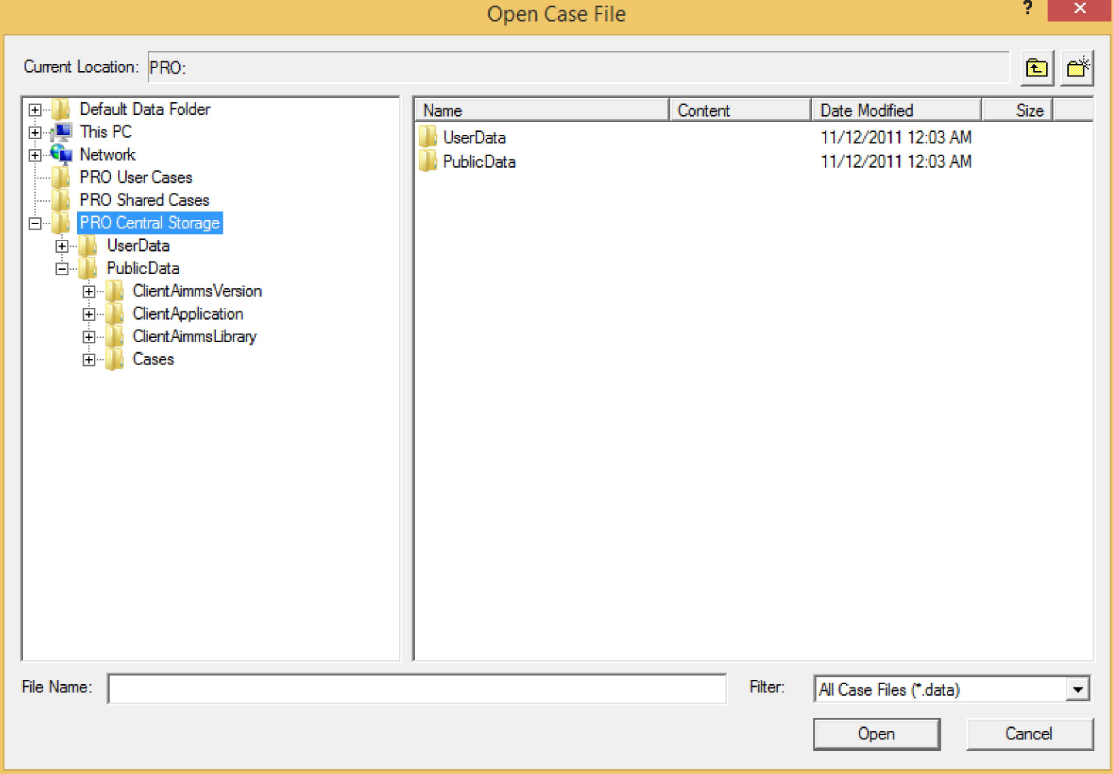Select Cases label in folder tree
The image size is (1113, 774).
[x=153, y=359]
